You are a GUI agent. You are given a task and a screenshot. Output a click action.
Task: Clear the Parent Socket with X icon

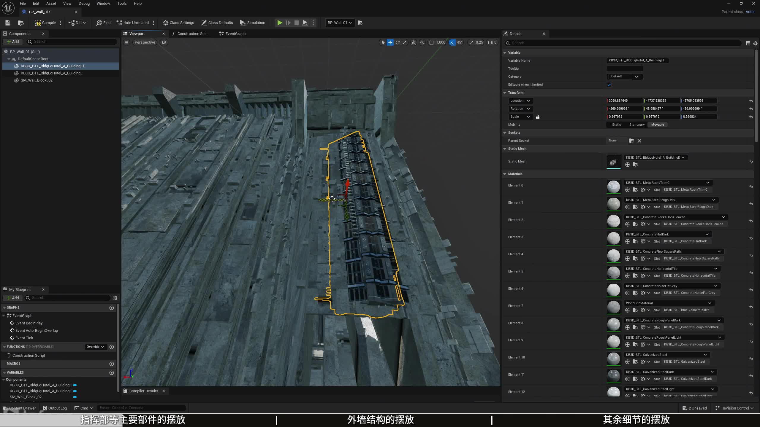click(639, 141)
